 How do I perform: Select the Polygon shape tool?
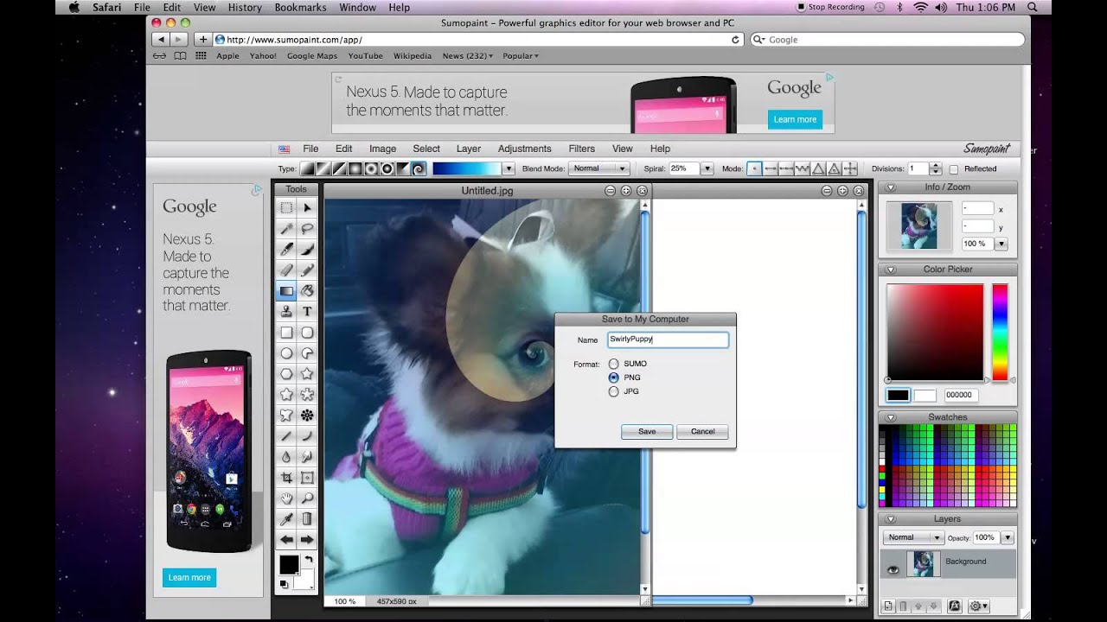(286, 373)
